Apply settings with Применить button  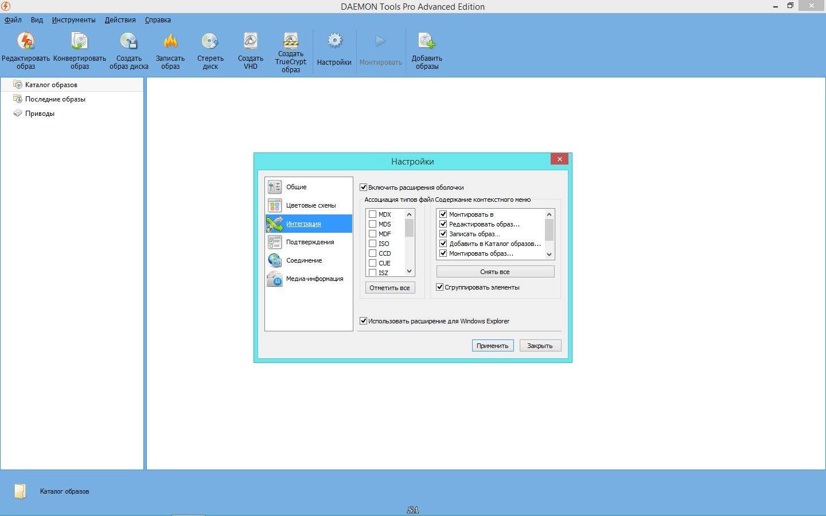coord(492,346)
